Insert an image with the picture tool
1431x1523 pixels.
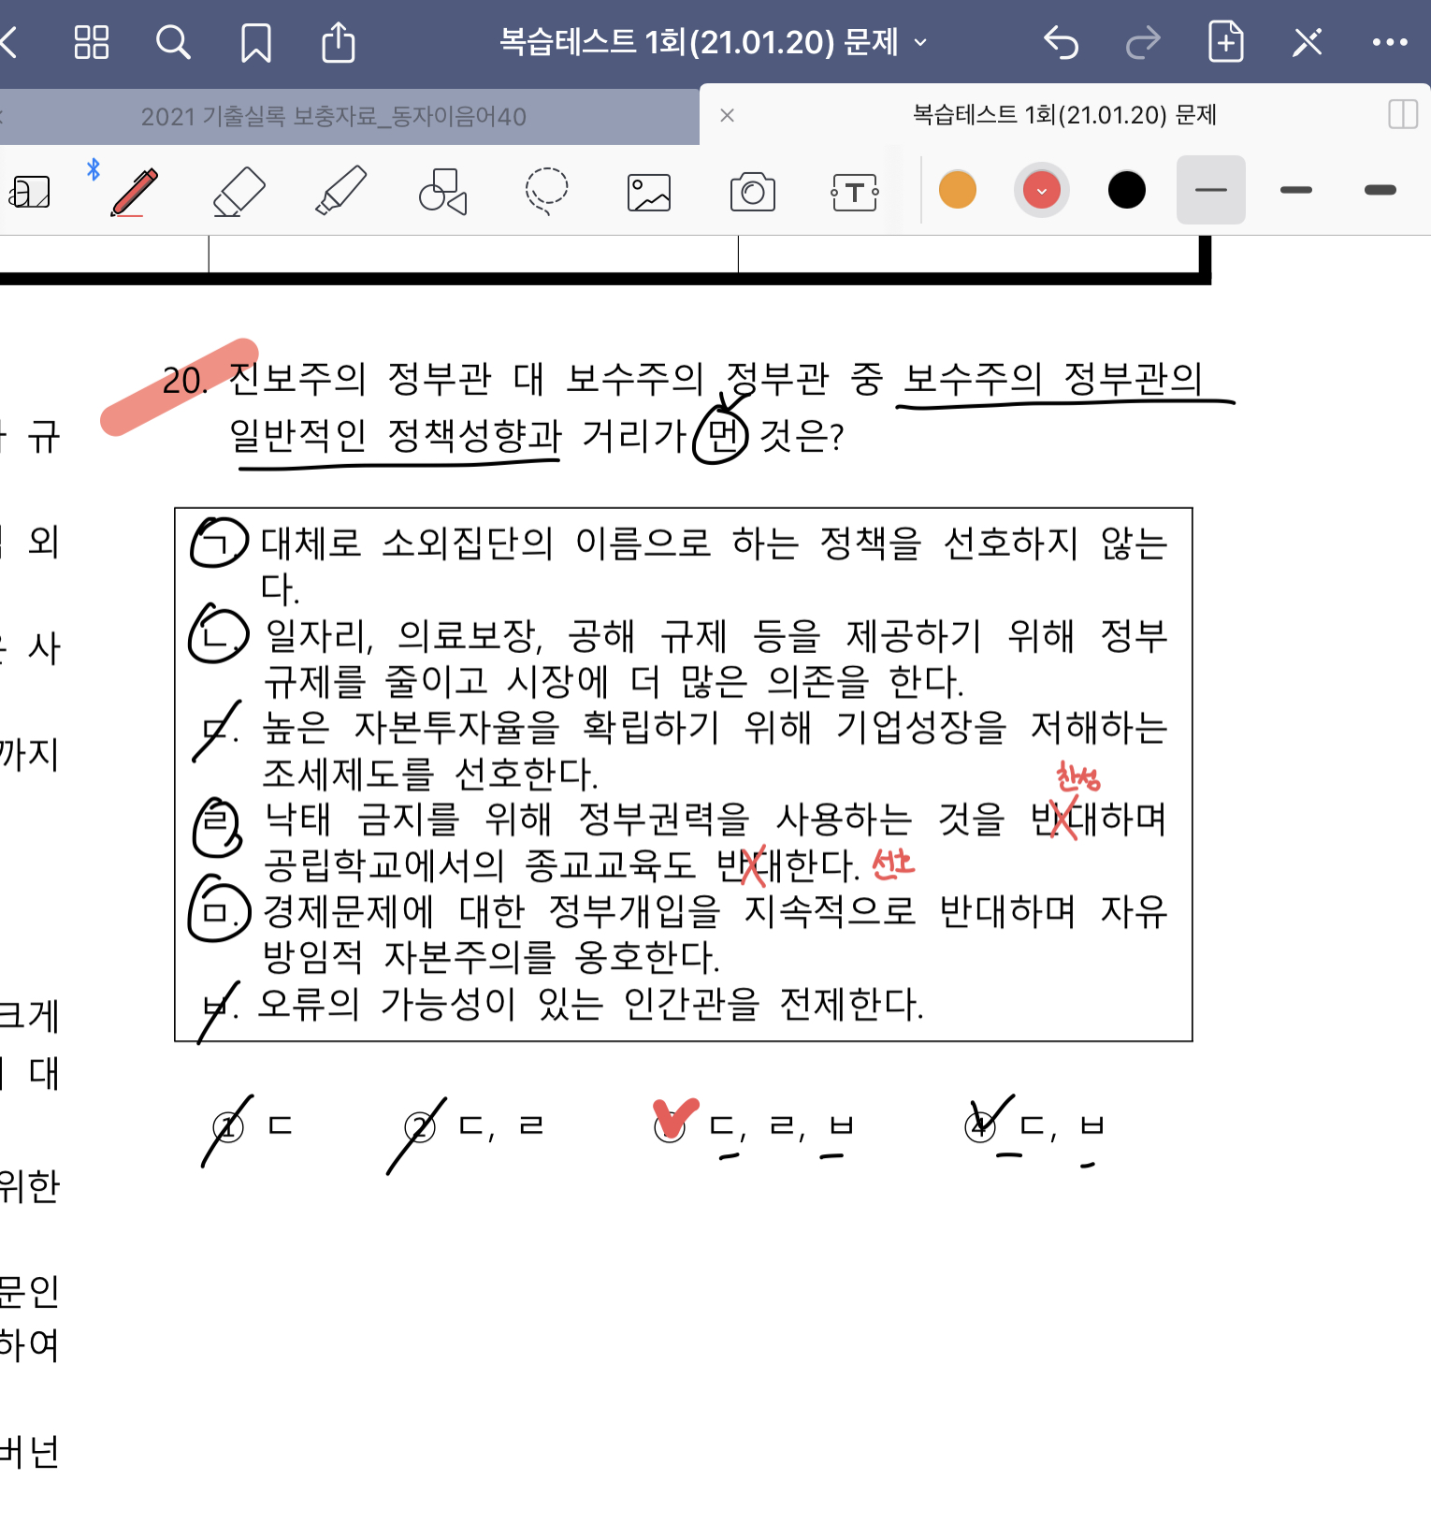[649, 192]
